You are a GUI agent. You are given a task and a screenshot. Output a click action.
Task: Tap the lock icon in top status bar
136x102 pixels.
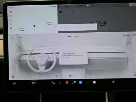(x=59, y=7)
